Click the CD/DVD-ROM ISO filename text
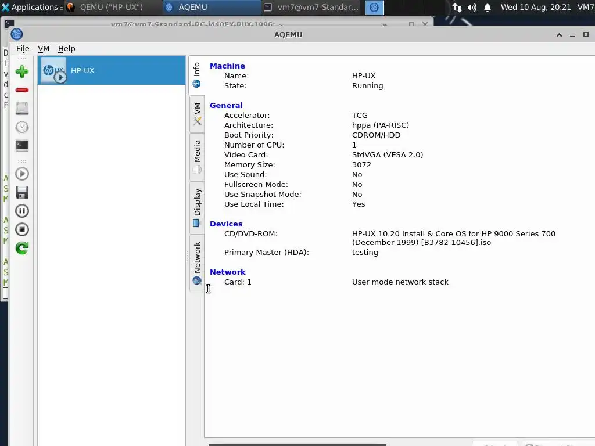 pos(453,238)
